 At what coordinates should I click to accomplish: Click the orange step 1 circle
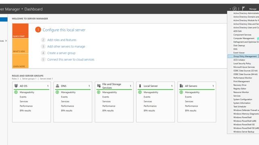click(x=38, y=30)
